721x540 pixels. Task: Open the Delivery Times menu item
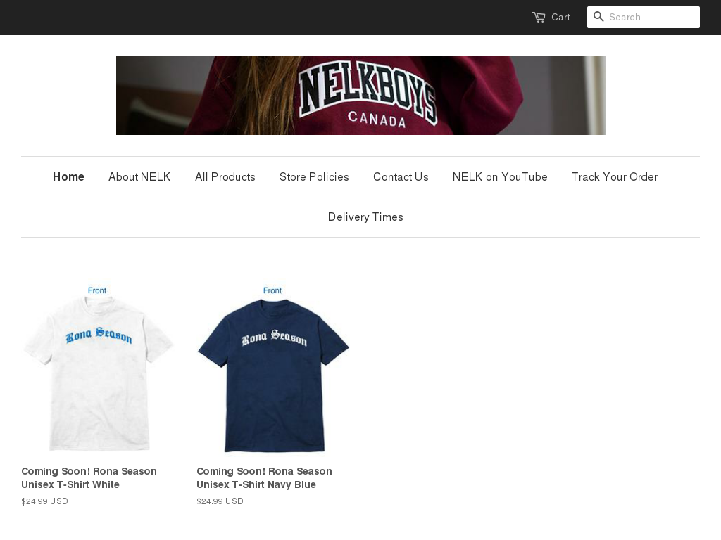365,217
